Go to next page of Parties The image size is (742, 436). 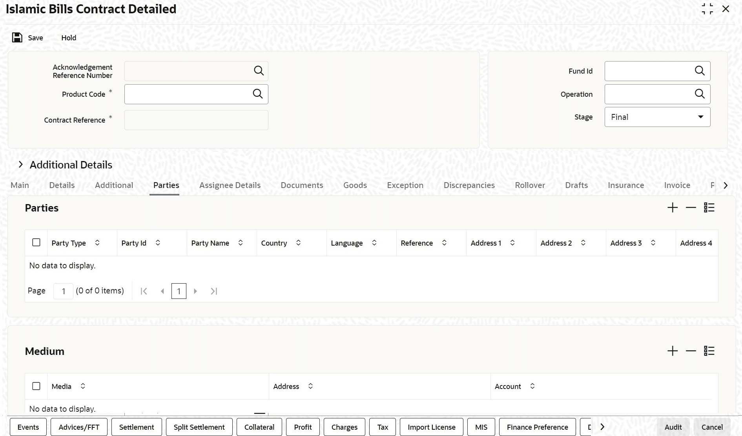tap(195, 291)
